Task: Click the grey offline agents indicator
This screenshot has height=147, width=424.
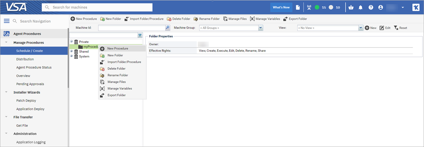Action: (331, 8)
